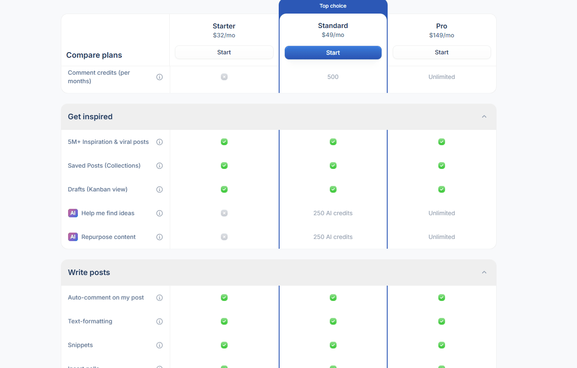The height and width of the screenshot is (368, 577).
Task: Collapse the Write posts section chevron
Action: 484,272
